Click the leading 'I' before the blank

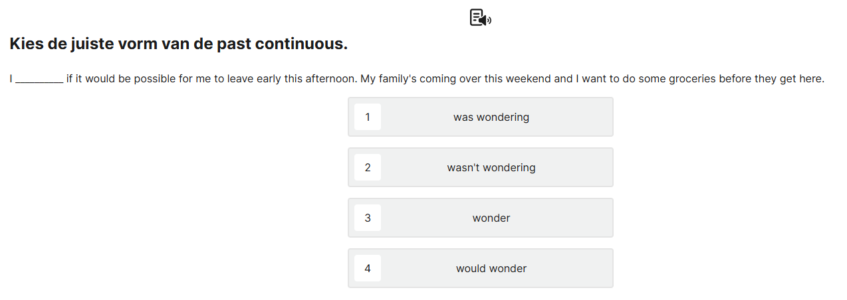point(11,79)
